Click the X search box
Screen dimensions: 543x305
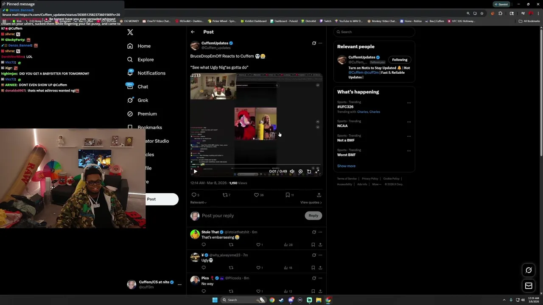[374, 32]
